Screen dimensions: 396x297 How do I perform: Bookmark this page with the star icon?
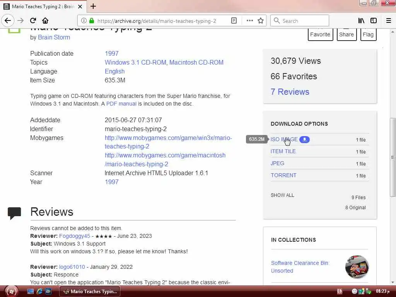[x=261, y=21]
